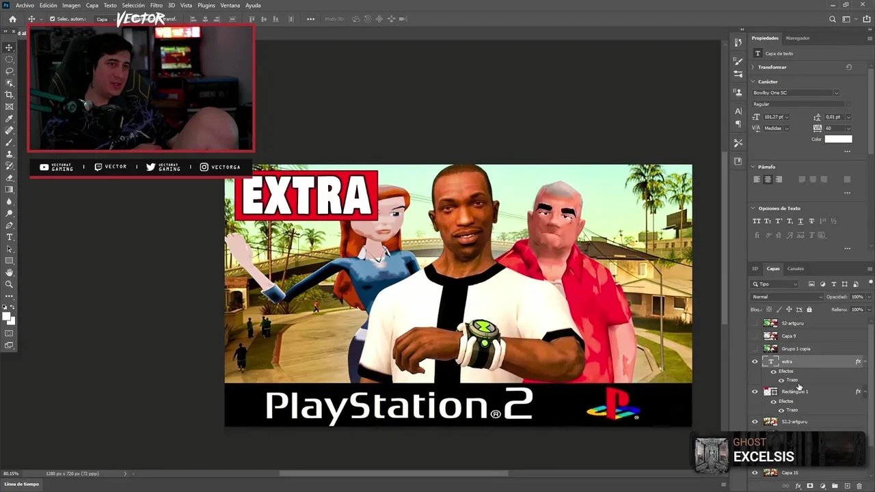Viewport: 875px width, 492px height.
Task: Select the Frame tool
Action: coord(10,107)
